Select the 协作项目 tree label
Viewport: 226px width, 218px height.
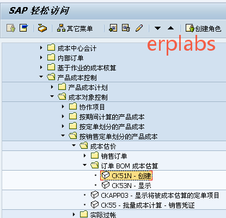point(92,107)
